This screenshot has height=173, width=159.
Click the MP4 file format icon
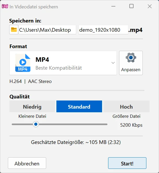coord(23,63)
